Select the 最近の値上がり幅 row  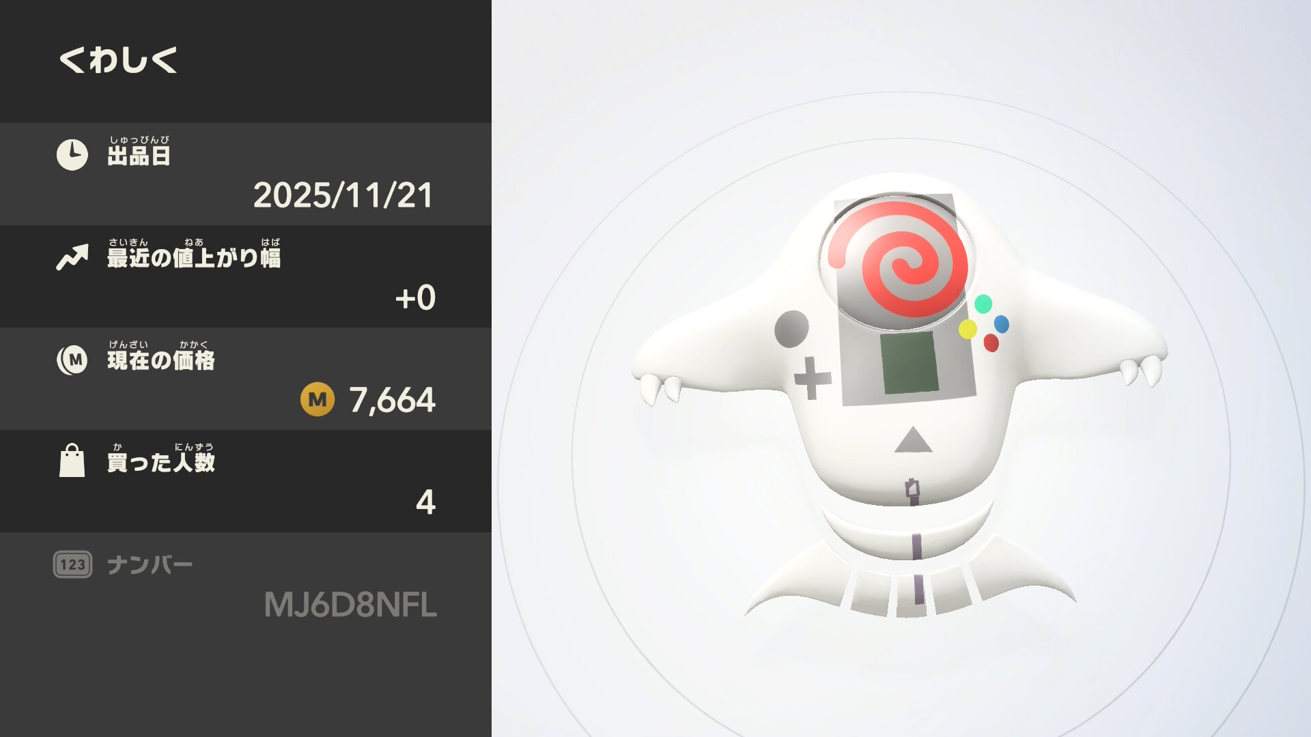[x=246, y=276]
